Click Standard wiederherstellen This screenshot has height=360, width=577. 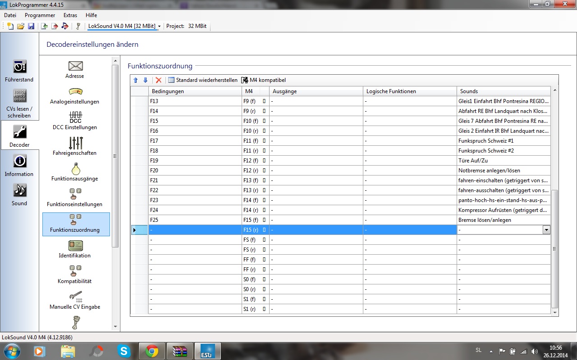(203, 80)
